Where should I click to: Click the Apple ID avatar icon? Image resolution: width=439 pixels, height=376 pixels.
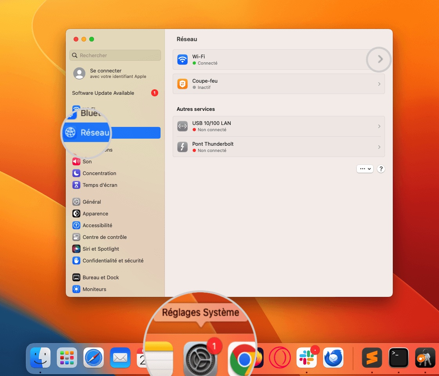coord(79,73)
